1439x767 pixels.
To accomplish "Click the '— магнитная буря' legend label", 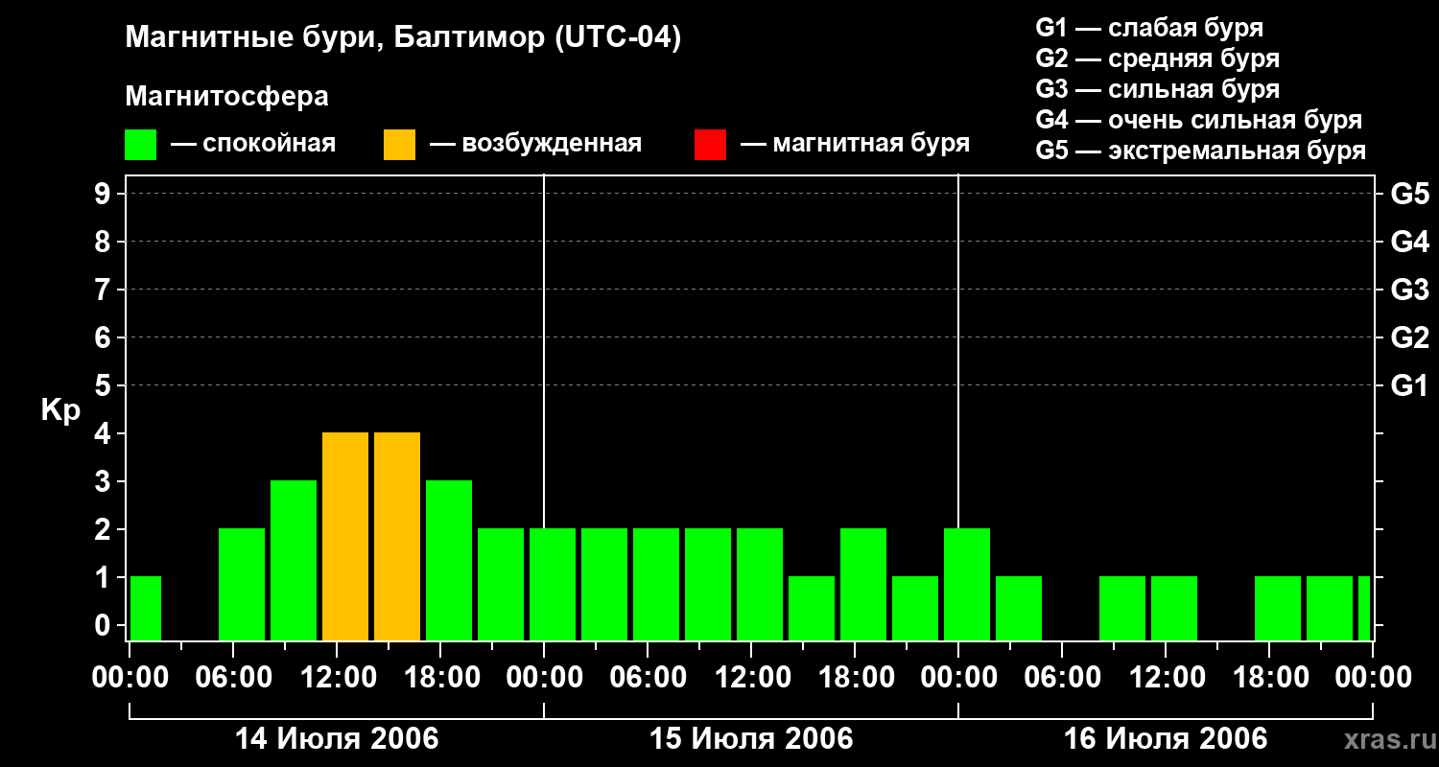I will [855, 144].
